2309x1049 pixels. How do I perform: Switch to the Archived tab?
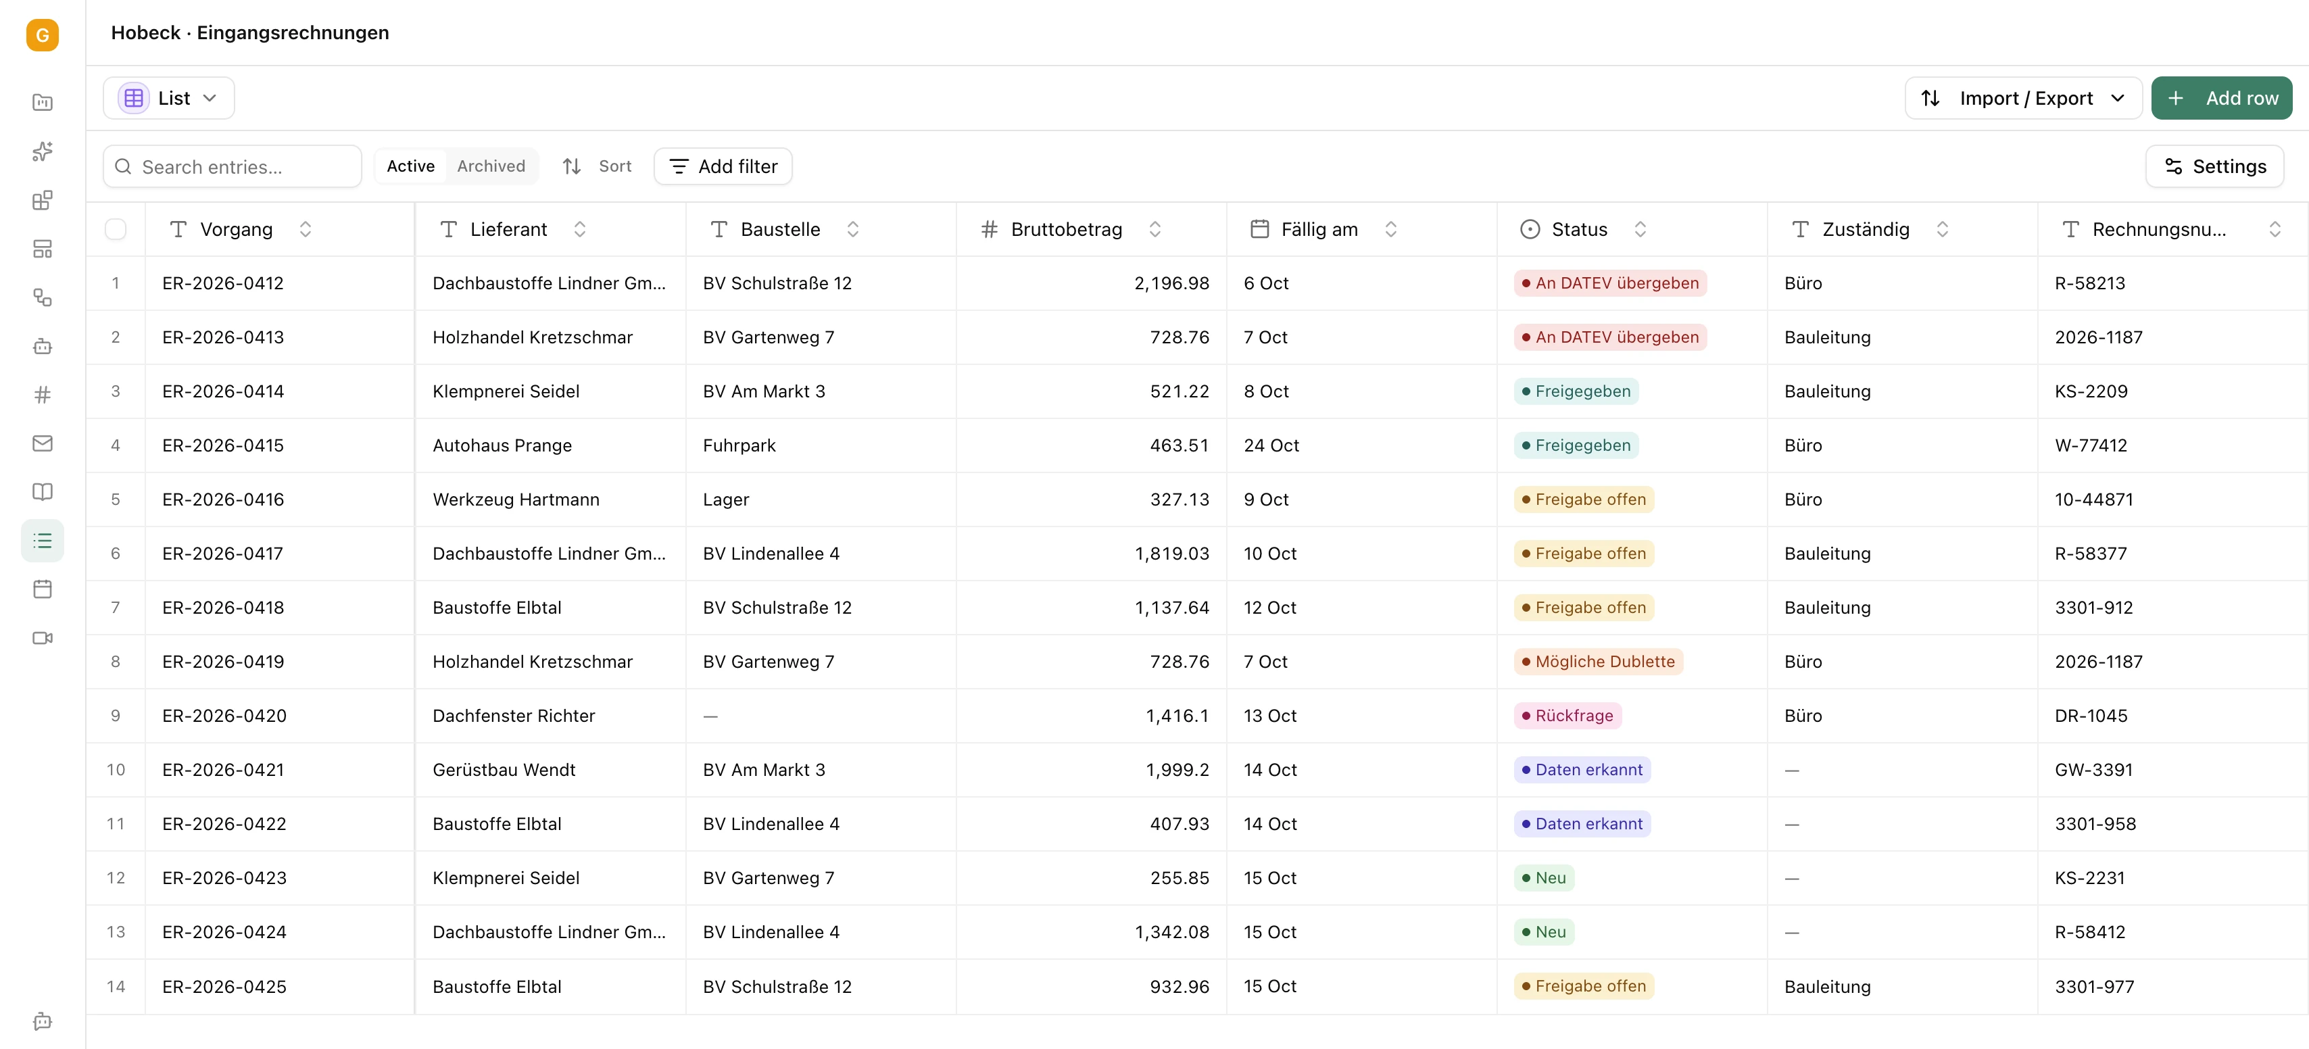click(491, 166)
